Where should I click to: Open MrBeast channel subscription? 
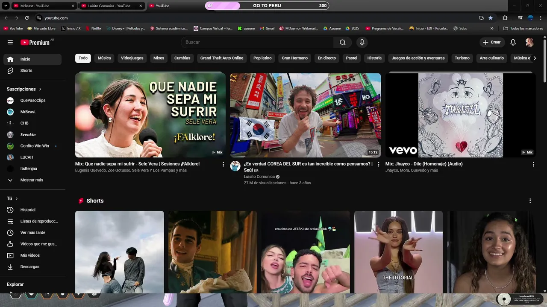[x=32, y=112]
